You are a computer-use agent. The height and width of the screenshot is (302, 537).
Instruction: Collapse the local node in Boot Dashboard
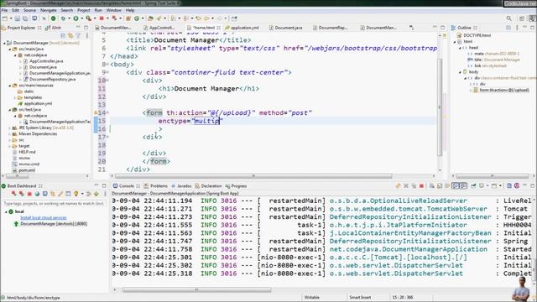6,211
